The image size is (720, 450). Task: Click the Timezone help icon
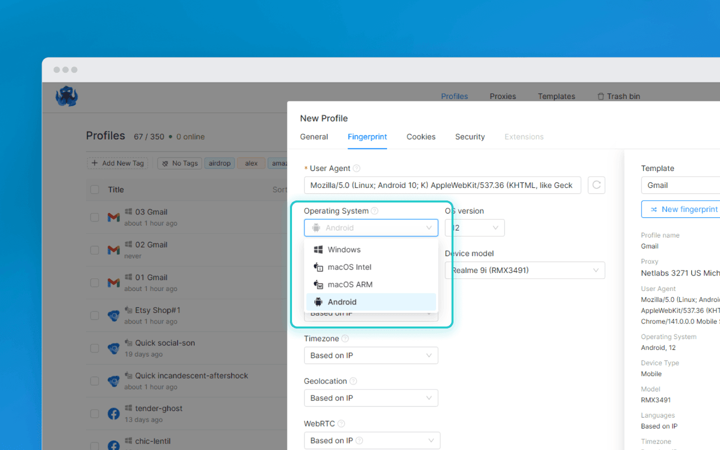[x=345, y=338]
